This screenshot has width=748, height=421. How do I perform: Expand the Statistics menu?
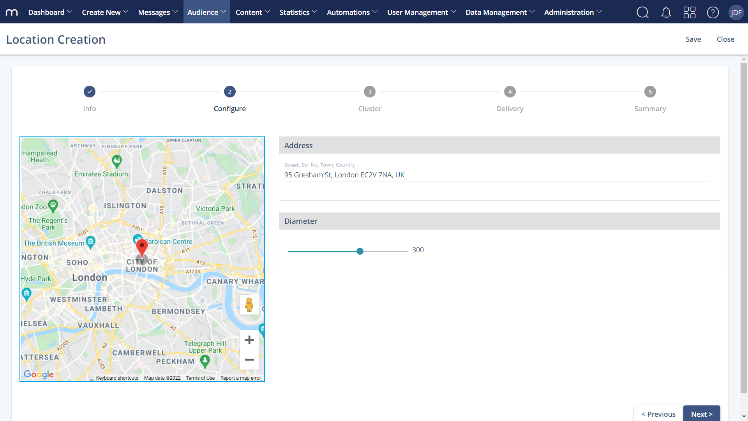pyautogui.click(x=298, y=12)
